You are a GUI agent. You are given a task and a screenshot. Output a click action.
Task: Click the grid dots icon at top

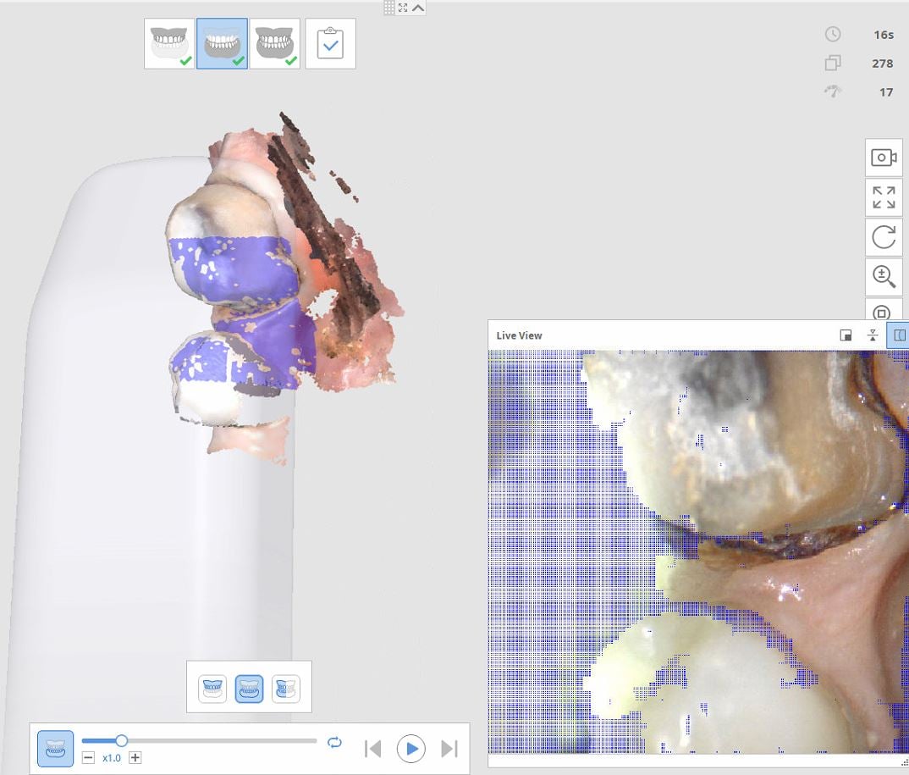[389, 8]
